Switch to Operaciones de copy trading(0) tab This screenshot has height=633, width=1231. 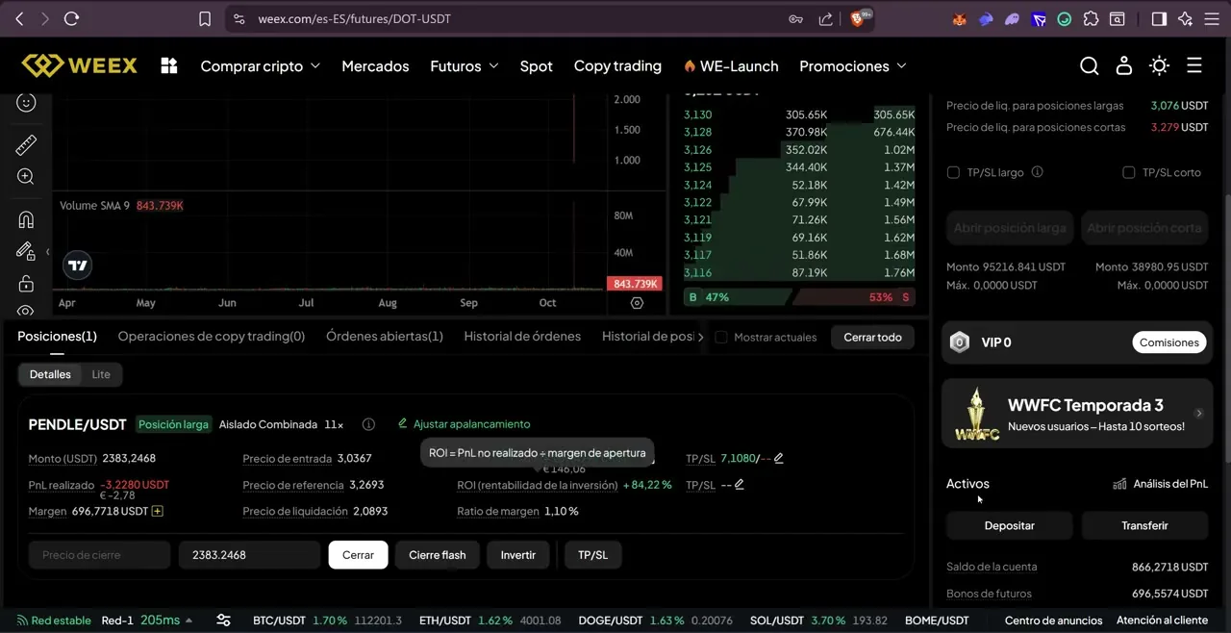pos(212,336)
